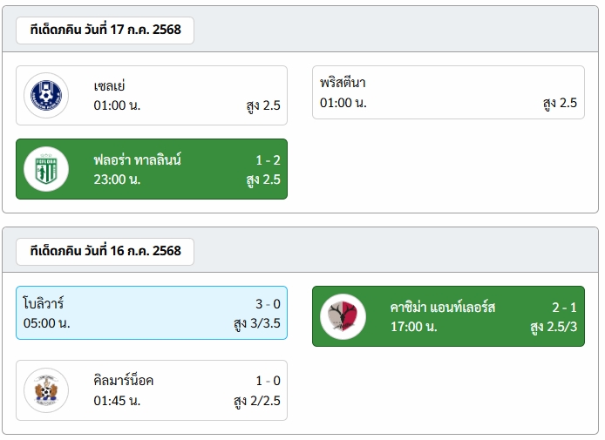
Task: Open the 16 ก.ค. 2568 date header
Action: click(x=105, y=252)
